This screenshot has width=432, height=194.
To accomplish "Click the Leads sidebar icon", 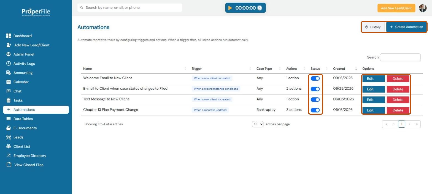I will pyautogui.click(x=9, y=137).
